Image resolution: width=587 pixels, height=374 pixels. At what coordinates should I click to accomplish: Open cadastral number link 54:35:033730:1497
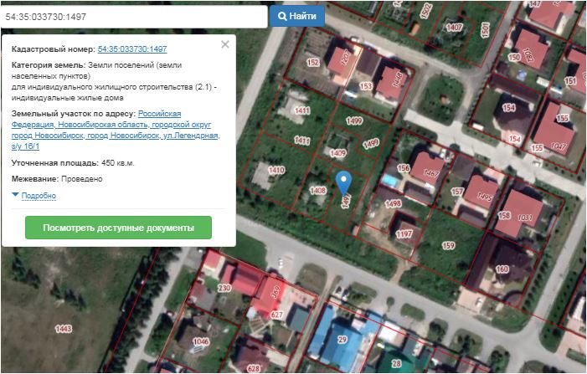pyautogui.click(x=132, y=49)
